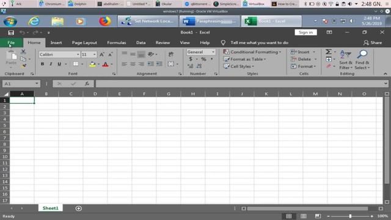391x220 pixels.
Task: Expand Conditional Formatting menu
Action: click(x=252, y=52)
